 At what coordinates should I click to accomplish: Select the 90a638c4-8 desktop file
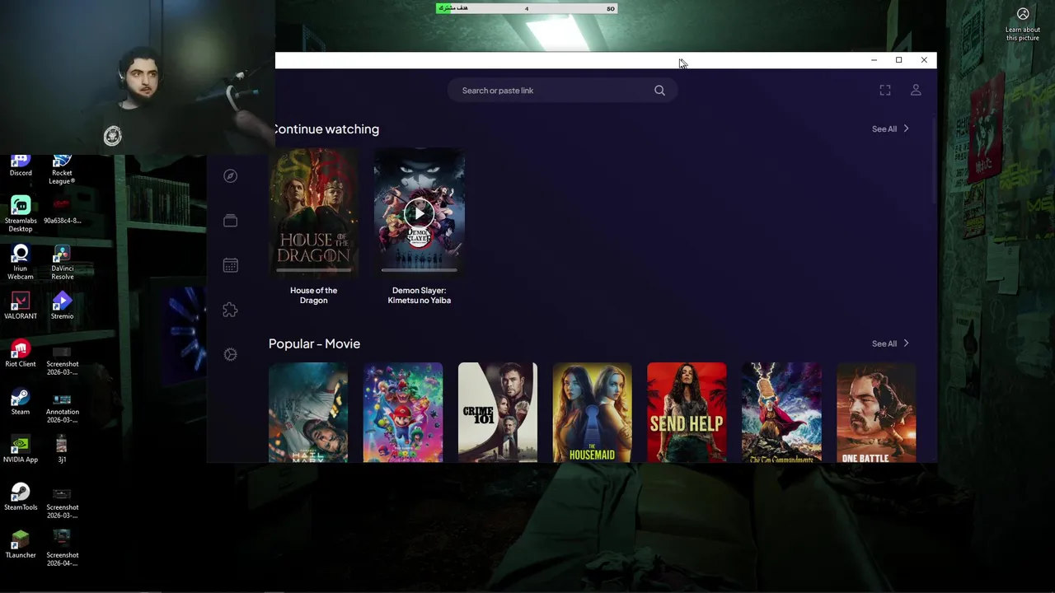[x=62, y=210]
